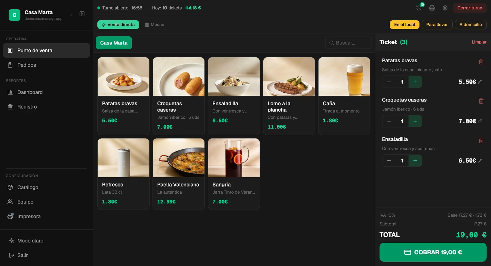The height and width of the screenshot is (266, 491).
Task: Click Patatas bravas quantity value 1
Action: coord(402,82)
